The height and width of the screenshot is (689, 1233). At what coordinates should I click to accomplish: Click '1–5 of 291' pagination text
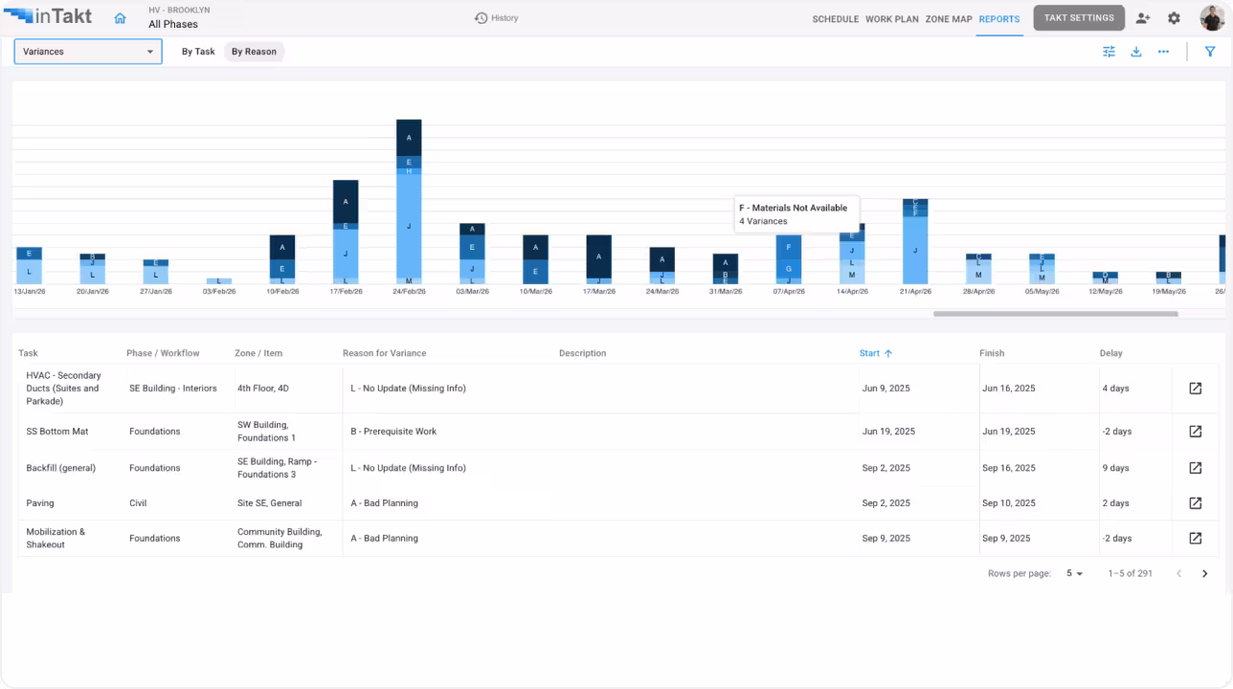tap(1131, 574)
